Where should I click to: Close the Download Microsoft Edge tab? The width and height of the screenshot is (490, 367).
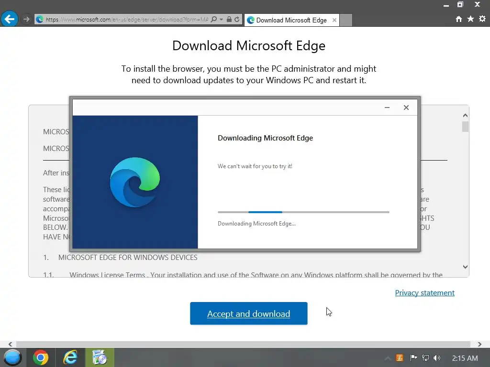click(334, 20)
